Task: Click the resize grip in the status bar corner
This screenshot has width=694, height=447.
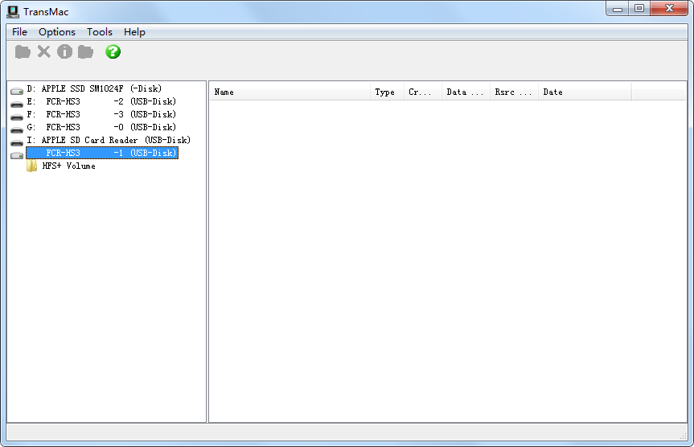Action: (x=683, y=436)
